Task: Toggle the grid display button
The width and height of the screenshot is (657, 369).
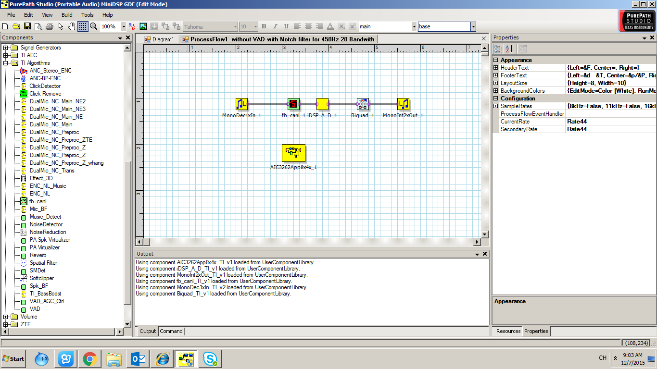Action: coord(83,26)
